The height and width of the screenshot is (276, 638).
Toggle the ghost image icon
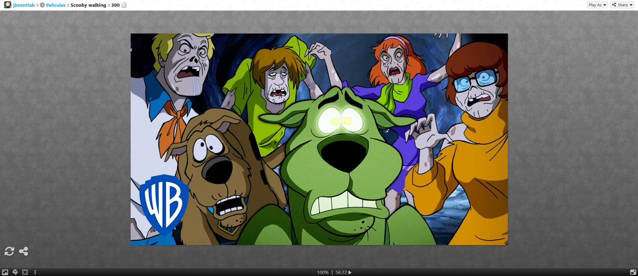[x=15, y=272]
